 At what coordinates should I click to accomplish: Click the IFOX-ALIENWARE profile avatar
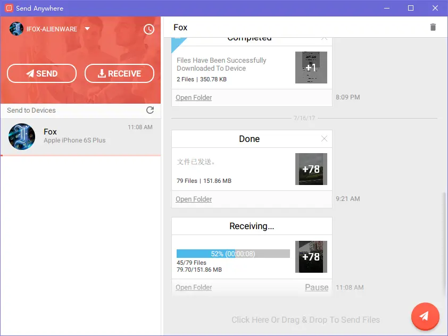tap(16, 29)
